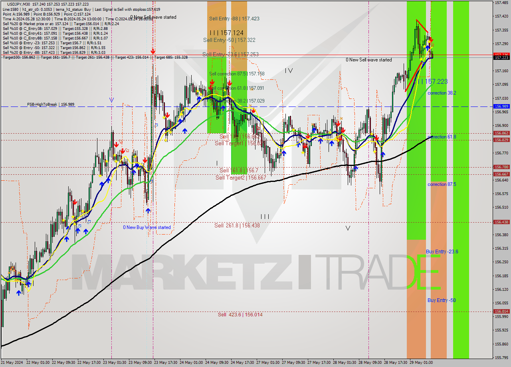The width and height of the screenshot is (511, 367).
Task: Select the 'Buy Entry -23.6' label
Action: 442,252
